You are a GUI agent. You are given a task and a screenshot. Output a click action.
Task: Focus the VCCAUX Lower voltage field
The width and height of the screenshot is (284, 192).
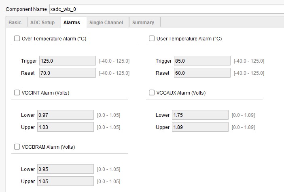click(200, 115)
